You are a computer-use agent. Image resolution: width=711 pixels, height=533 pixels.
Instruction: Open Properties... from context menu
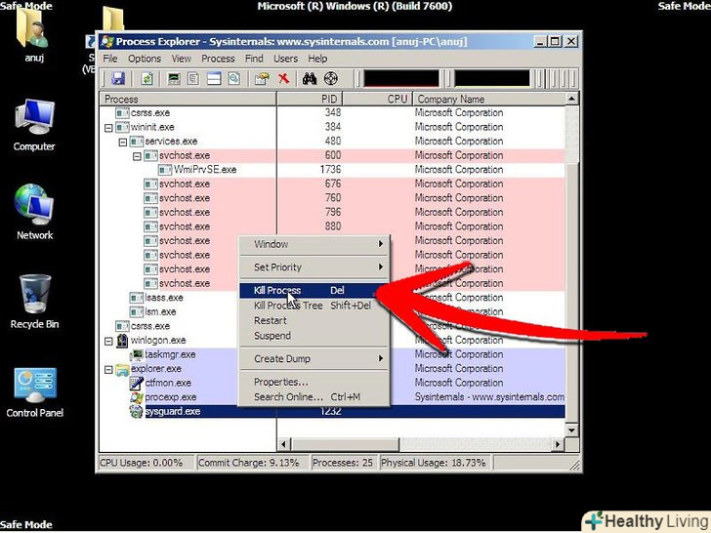314,382
